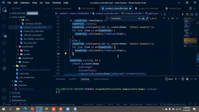Open the Testing flask view
Viewport: 199px width, 112px height.
[x=4, y=51]
